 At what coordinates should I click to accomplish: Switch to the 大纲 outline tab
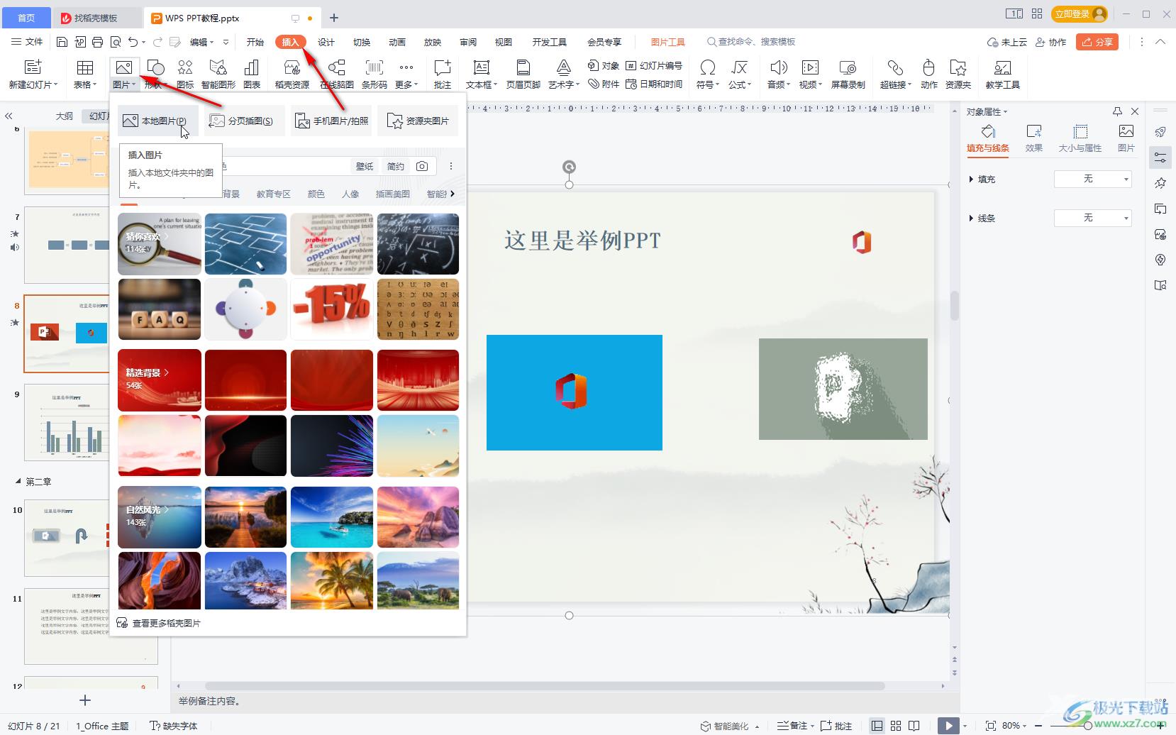(65, 116)
